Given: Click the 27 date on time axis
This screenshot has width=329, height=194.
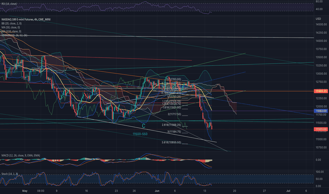Looking at the screenshot, I should click(264, 191).
